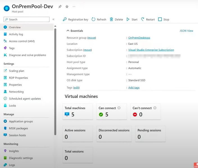198x168 pixels.
Task: Click the Session hosts monitor icon
Action: click(5, 135)
